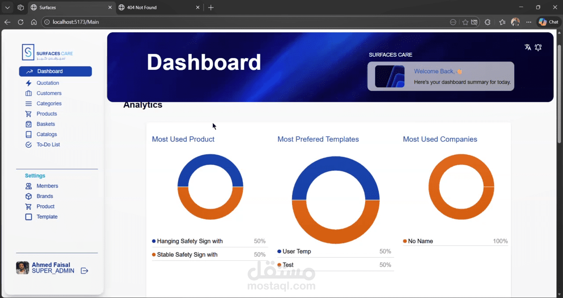Click the Baskets bag icon
Image resolution: width=563 pixels, height=298 pixels.
pos(29,124)
